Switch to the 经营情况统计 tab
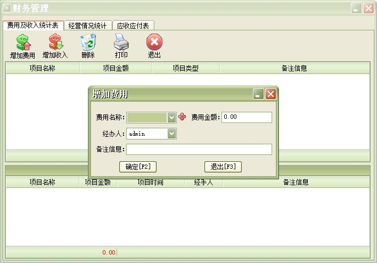The width and height of the screenshot is (377, 263). point(88,26)
